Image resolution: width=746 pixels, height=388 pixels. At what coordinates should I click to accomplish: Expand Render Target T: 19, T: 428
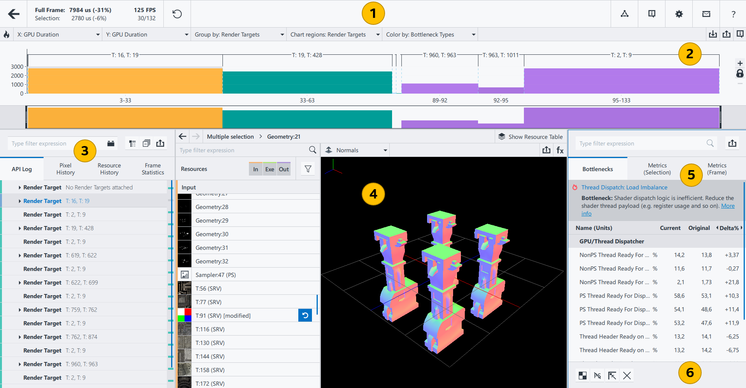pyautogui.click(x=20, y=228)
